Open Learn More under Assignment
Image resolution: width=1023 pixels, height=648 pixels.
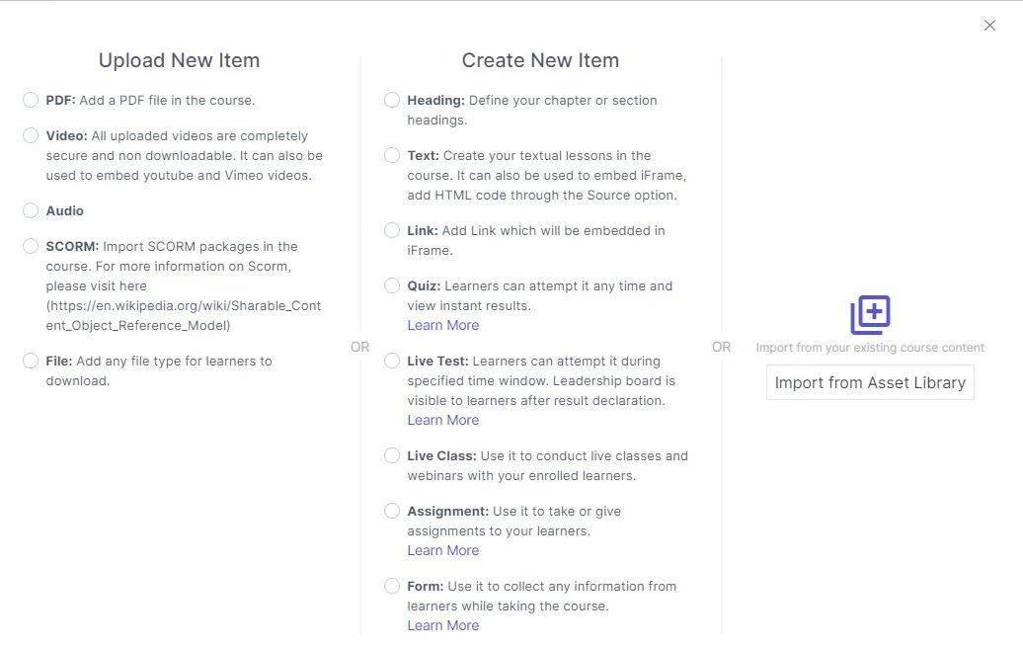443,551
